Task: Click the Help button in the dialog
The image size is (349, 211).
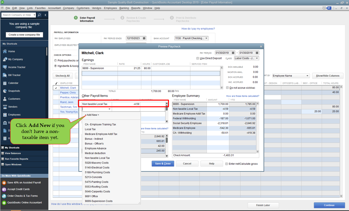Action: (211, 163)
